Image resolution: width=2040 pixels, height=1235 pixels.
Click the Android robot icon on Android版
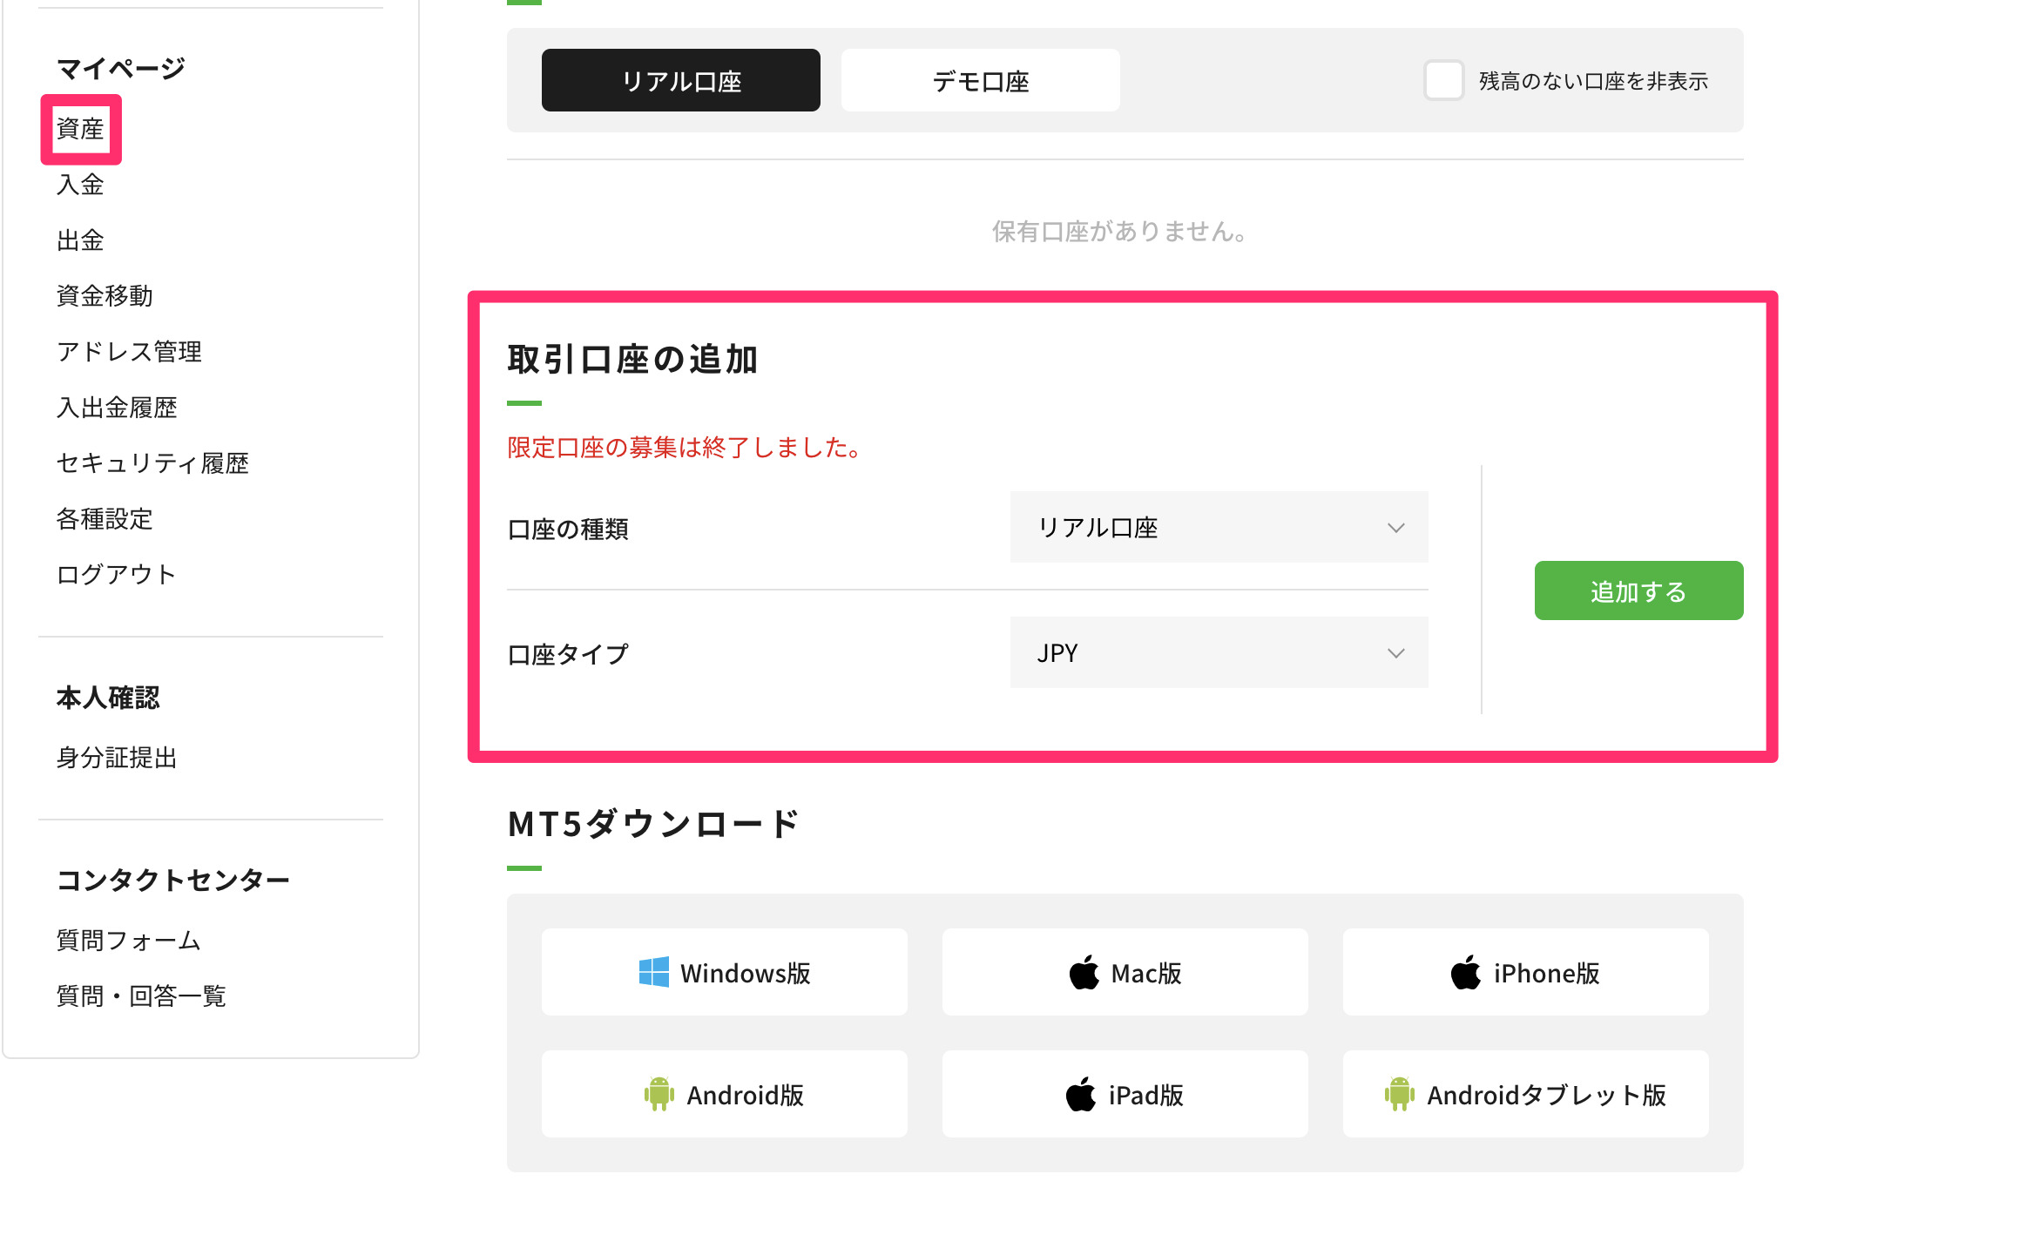pos(659,1094)
